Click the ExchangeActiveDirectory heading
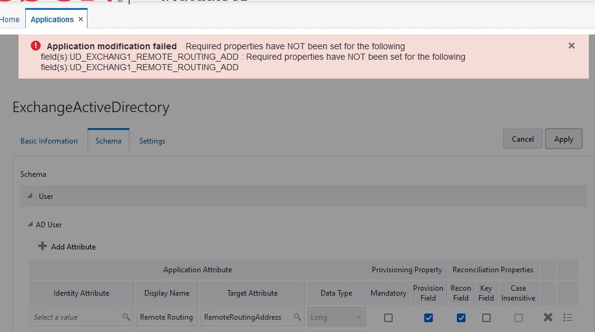The height and width of the screenshot is (332, 595). 91,107
